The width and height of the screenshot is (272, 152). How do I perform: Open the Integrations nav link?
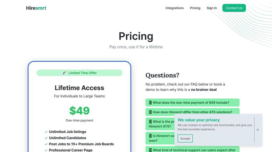(174, 8)
